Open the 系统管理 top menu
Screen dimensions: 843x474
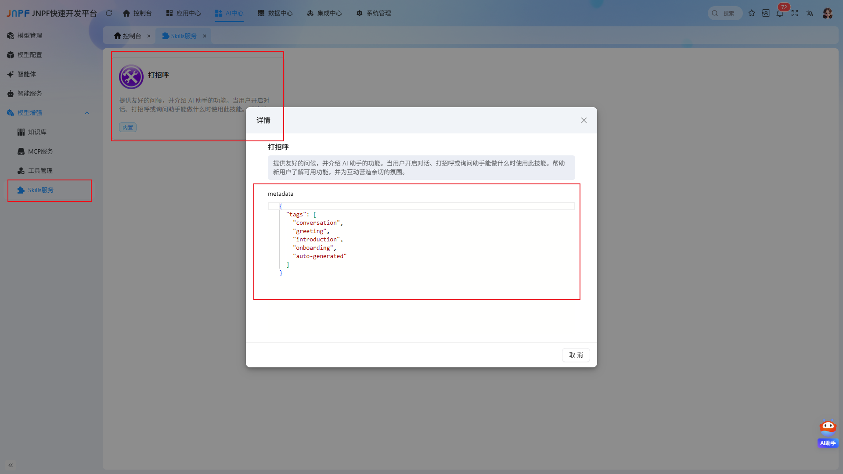(x=374, y=13)
